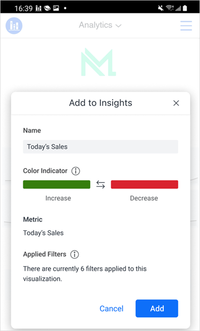200x331 pixels.
Task: Click the Color Indicator info icon
Action: [75, 171]
